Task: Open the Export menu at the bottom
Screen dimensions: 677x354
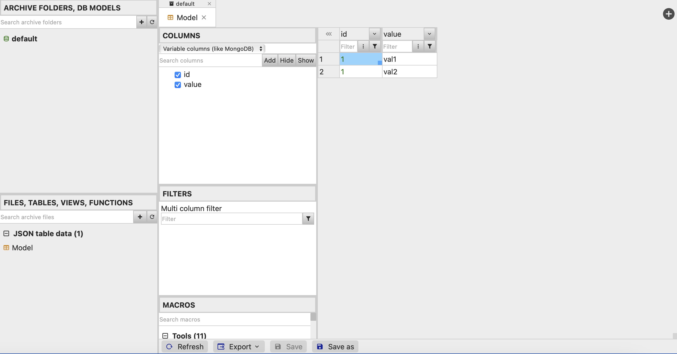Action: (x=238, y=346)
